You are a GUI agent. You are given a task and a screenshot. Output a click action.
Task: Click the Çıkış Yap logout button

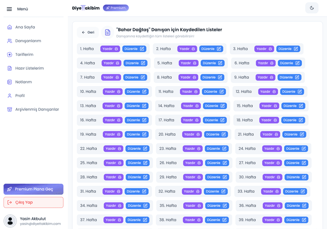(x=34, y=202)
